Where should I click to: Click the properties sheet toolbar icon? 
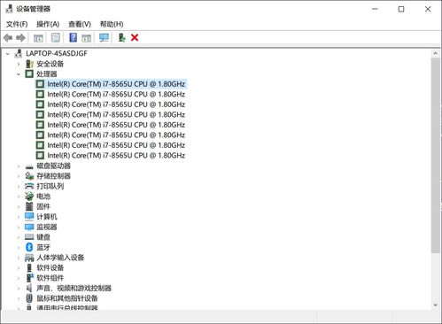(x=56, y=37)
